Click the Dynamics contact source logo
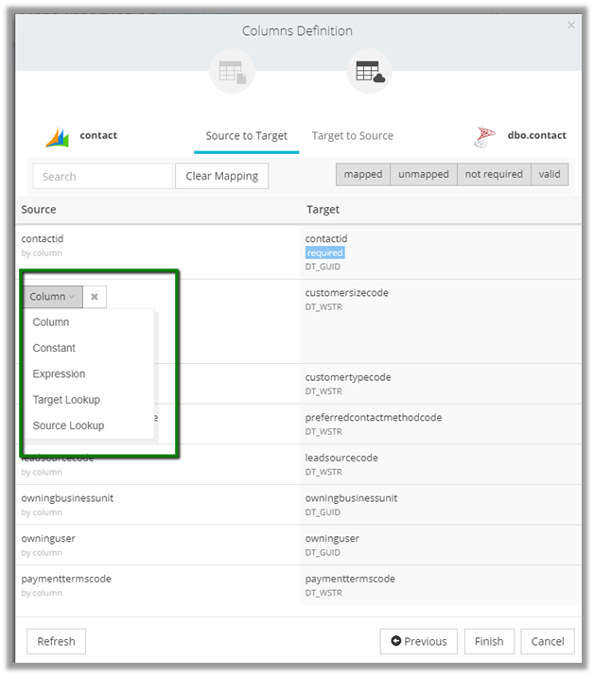 pyautogui.click(x=58, y=136)
